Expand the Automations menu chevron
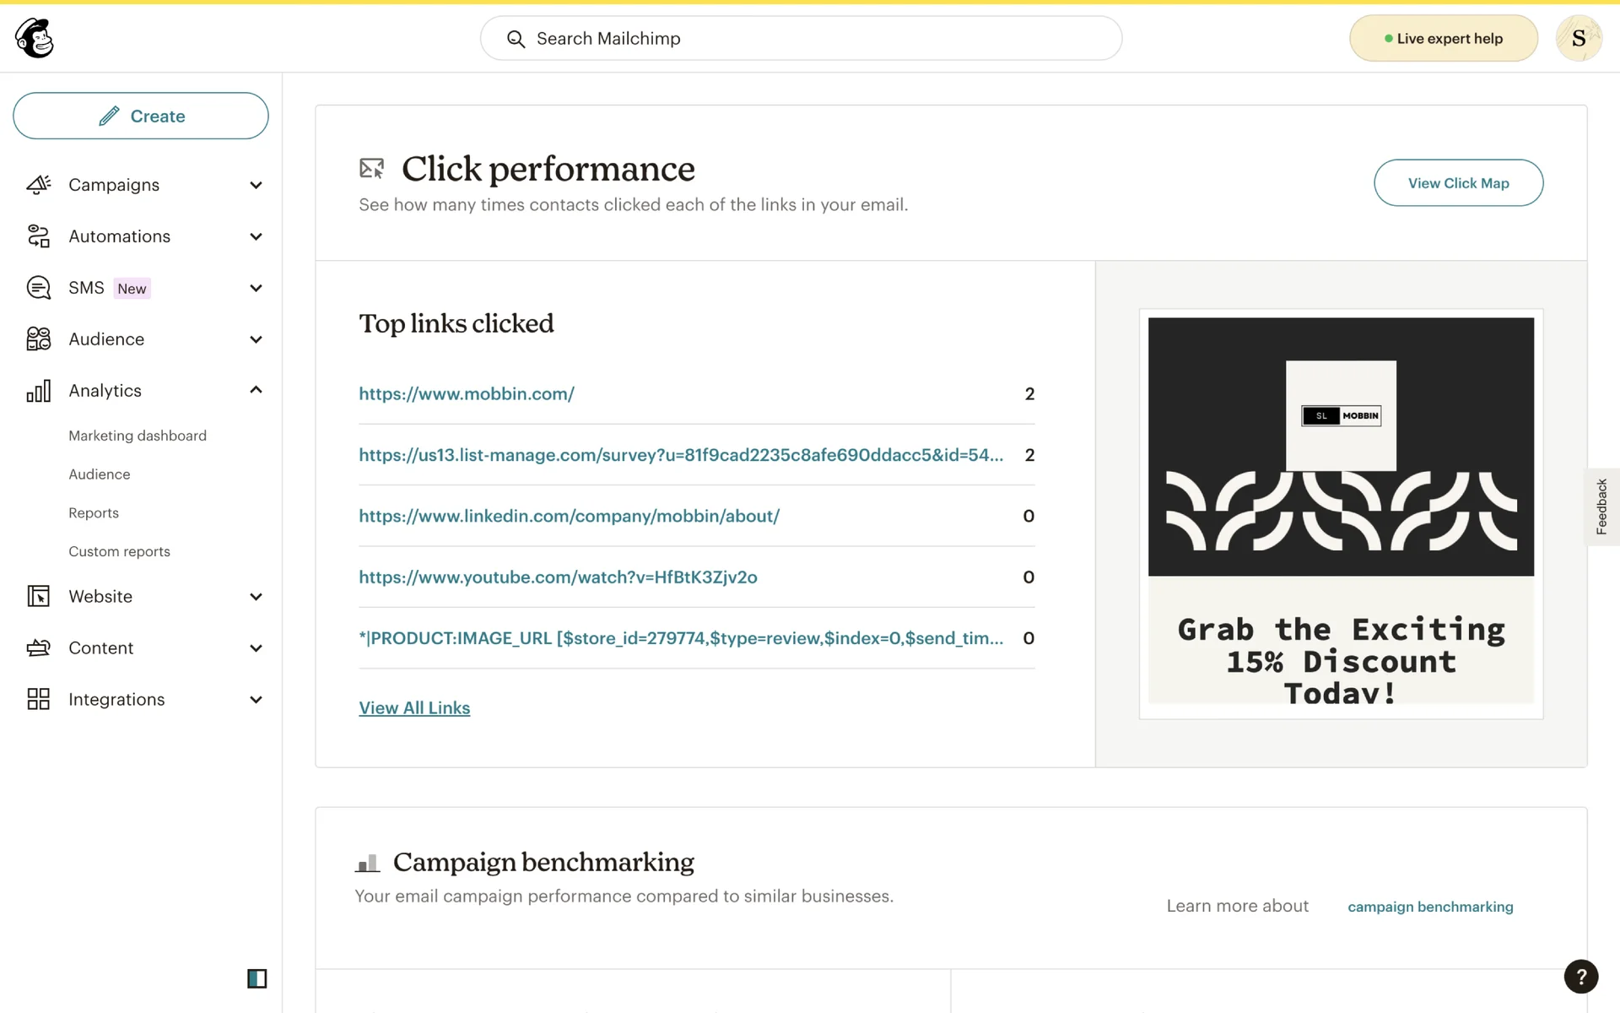This screenshot has width=1620, height=1013. (x=256, y=236)
